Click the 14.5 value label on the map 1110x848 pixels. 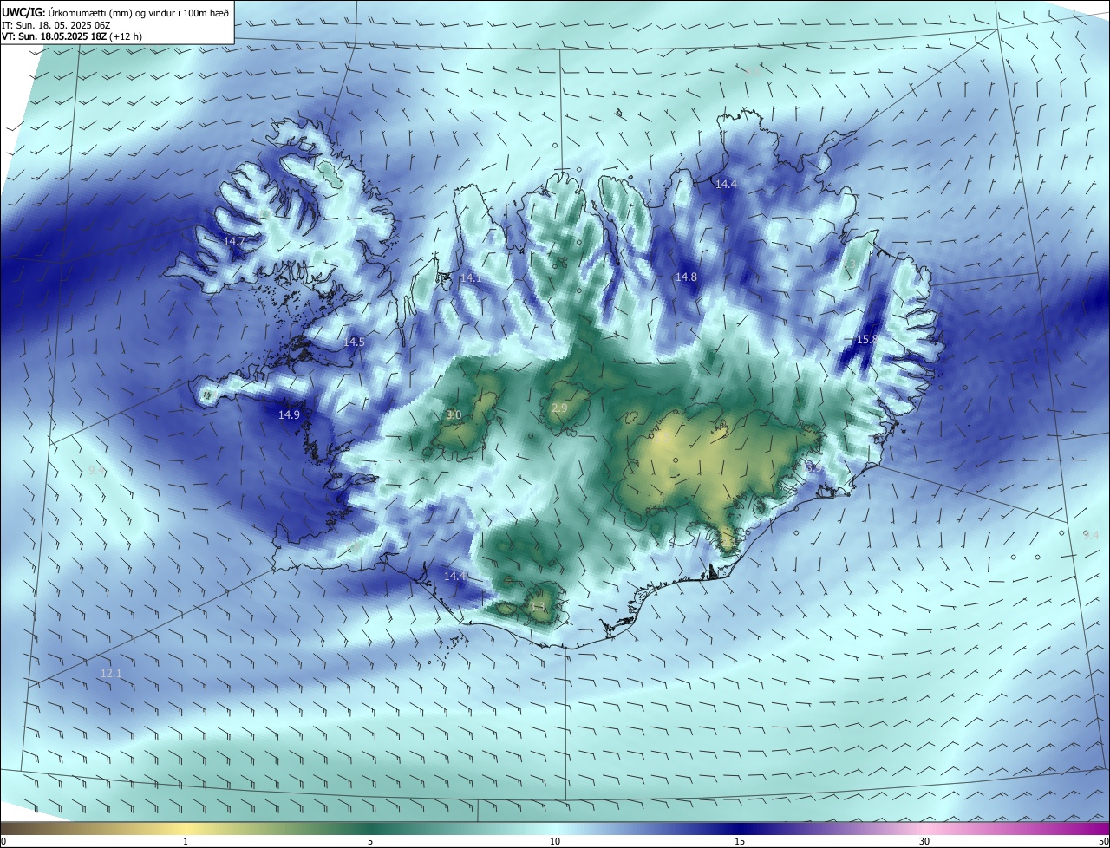[x=354, y=342]
